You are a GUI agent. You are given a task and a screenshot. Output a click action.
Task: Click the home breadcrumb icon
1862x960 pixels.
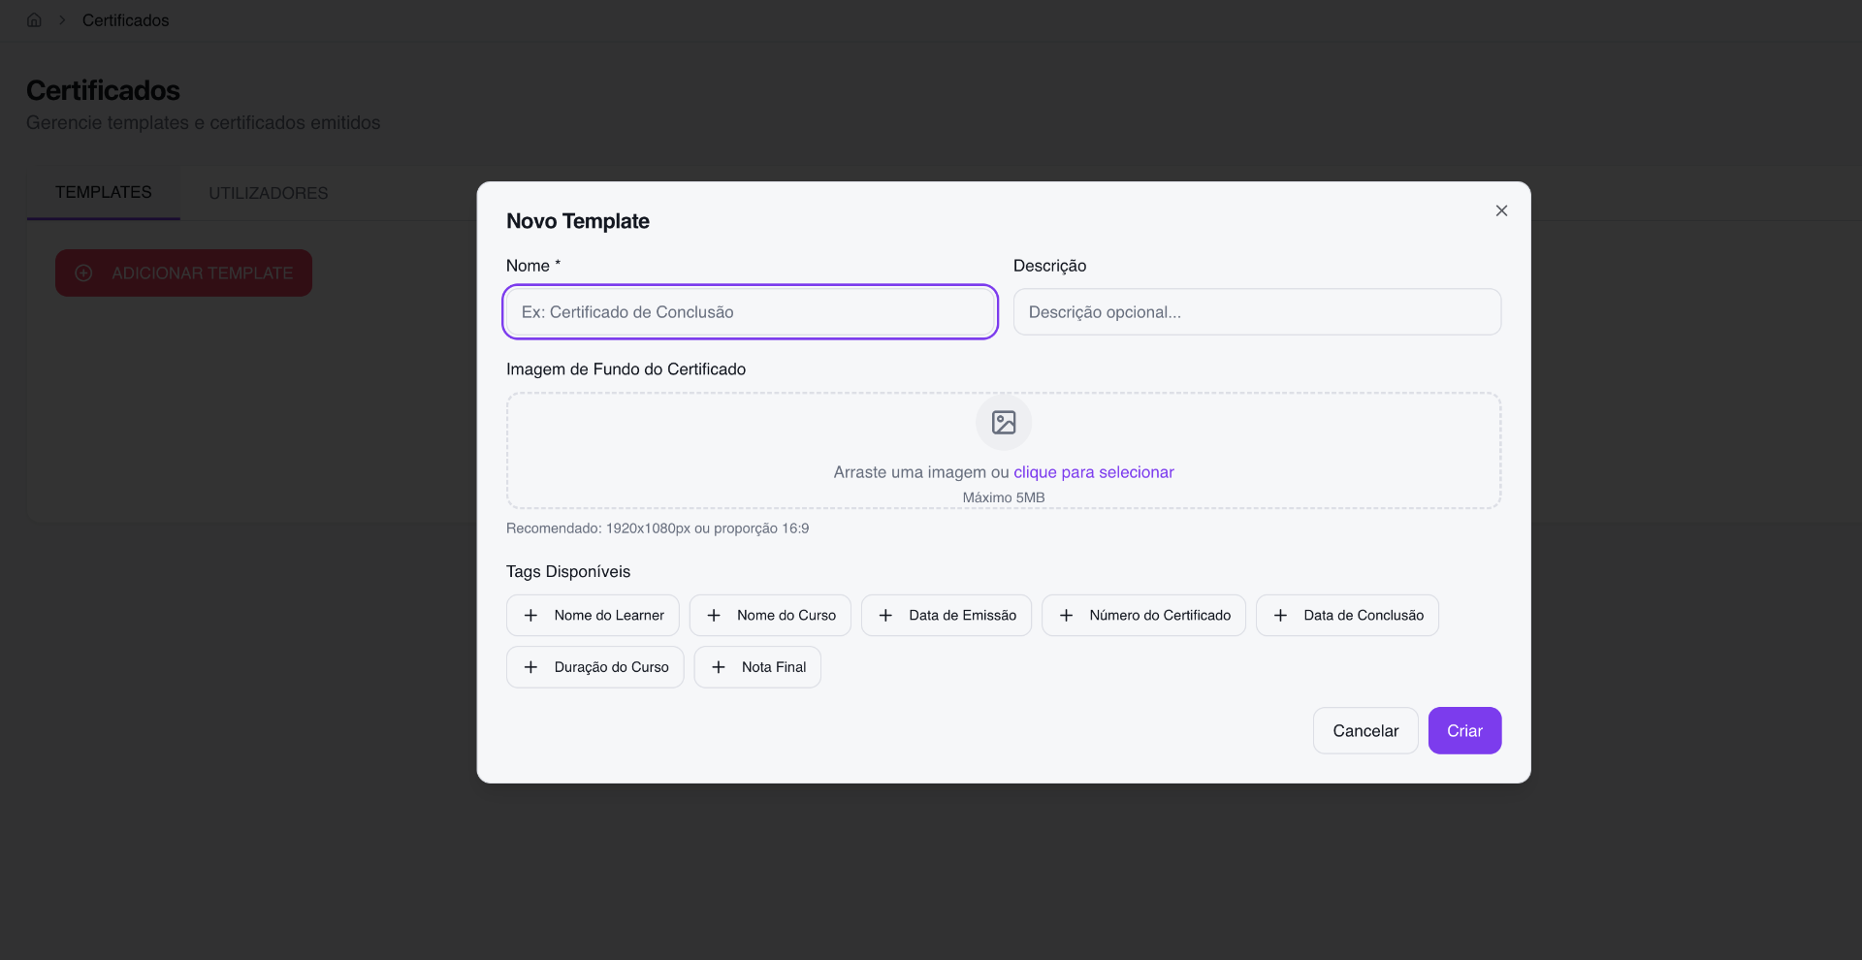pos(34,20)
